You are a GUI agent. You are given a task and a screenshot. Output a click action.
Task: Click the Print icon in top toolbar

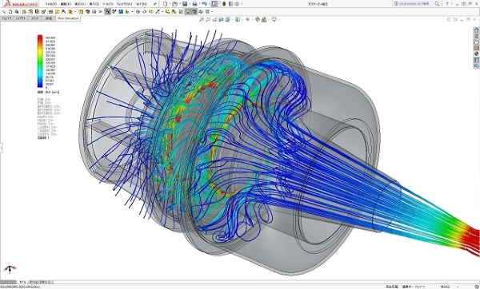tap(194, 4)
